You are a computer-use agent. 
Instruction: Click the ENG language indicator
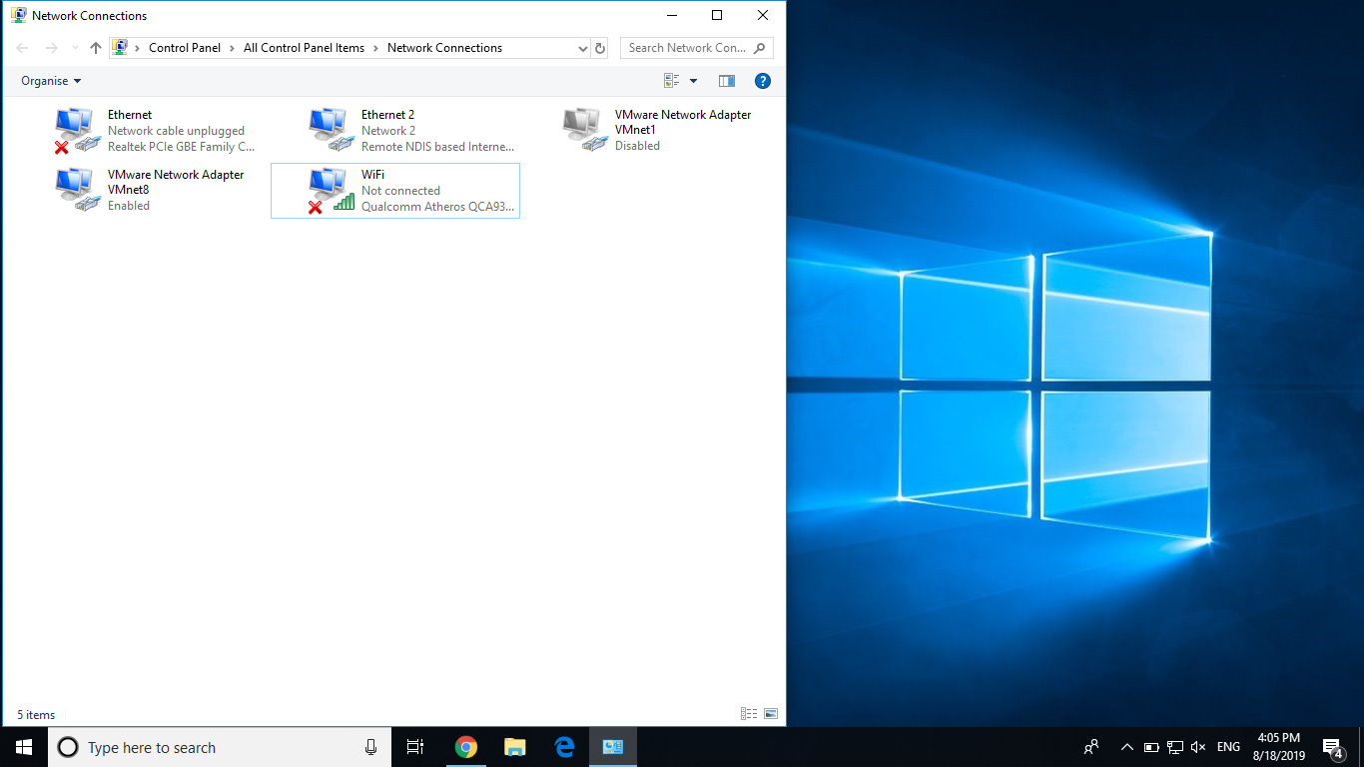click(x=1228, y=747)
